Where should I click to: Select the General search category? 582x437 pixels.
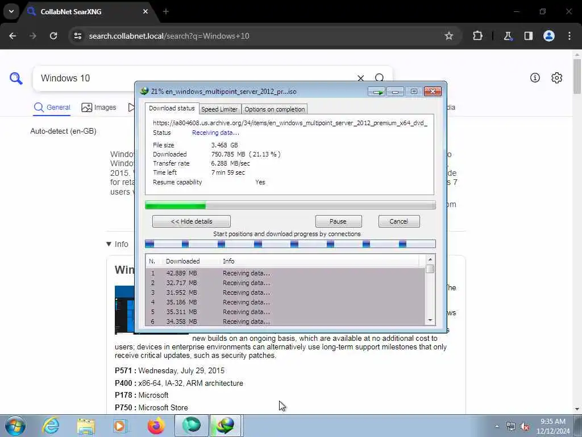(x=52, y=108)
